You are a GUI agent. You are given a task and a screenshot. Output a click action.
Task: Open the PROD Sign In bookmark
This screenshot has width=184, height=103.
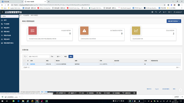click(x=137, y=8)
